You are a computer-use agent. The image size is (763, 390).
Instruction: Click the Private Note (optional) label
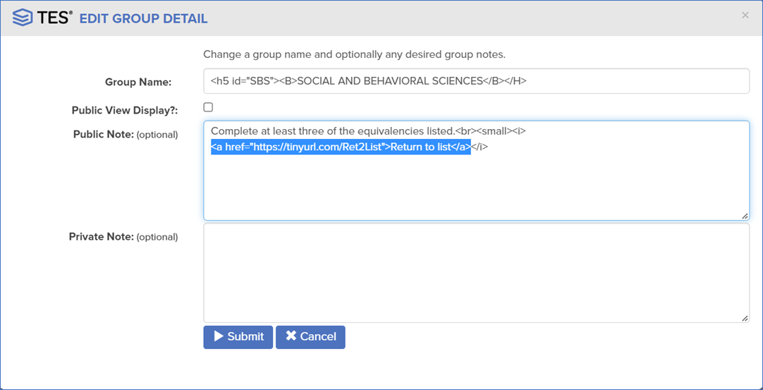pos(123,237)
